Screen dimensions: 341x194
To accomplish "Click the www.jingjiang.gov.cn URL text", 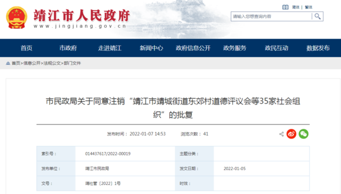I will click(80, 26).
